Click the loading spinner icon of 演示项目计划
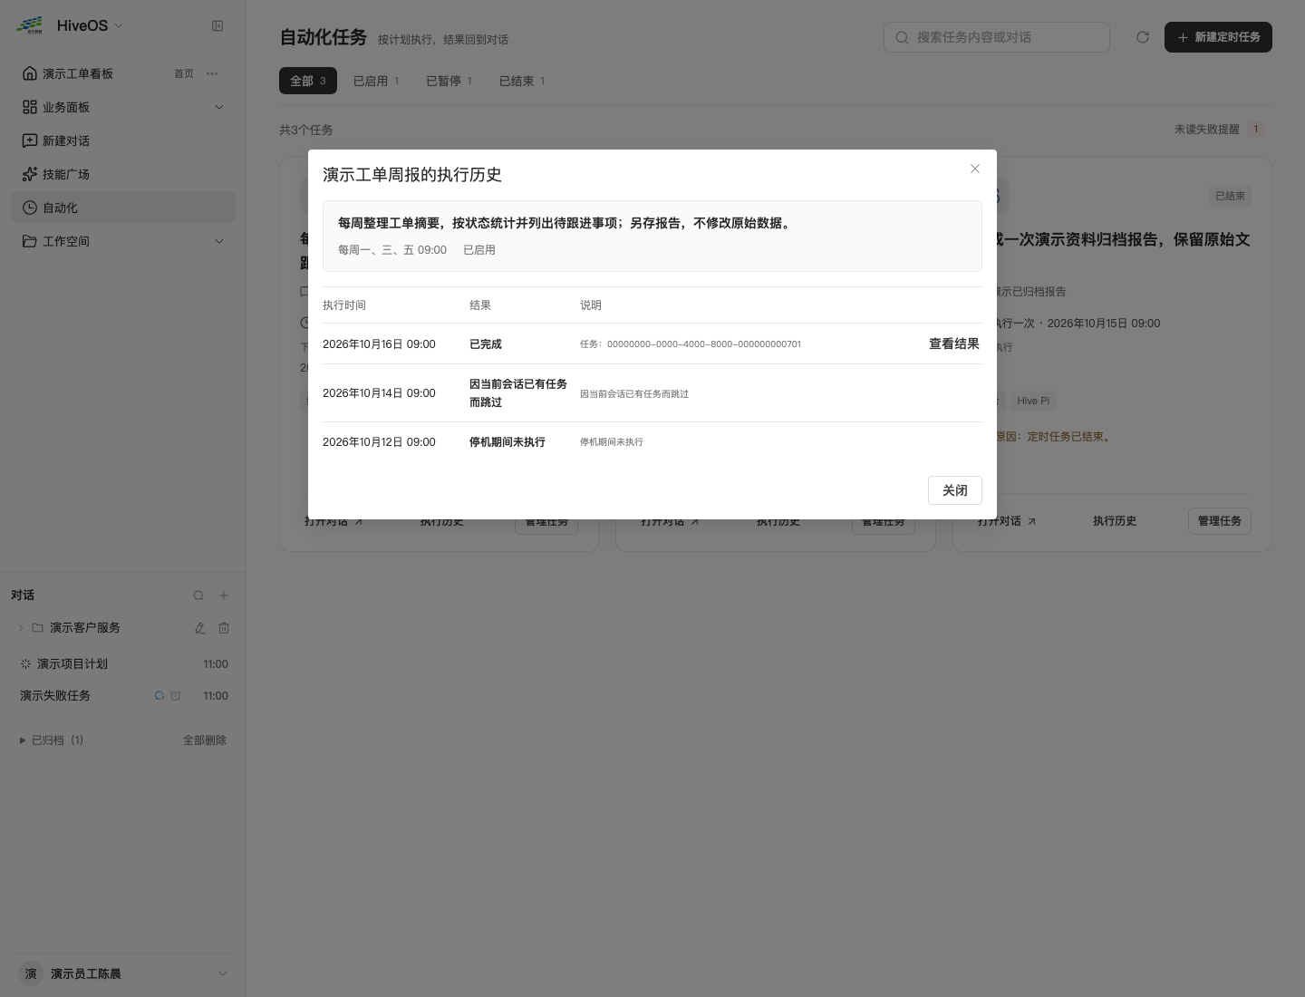 (x=25, y=664)
